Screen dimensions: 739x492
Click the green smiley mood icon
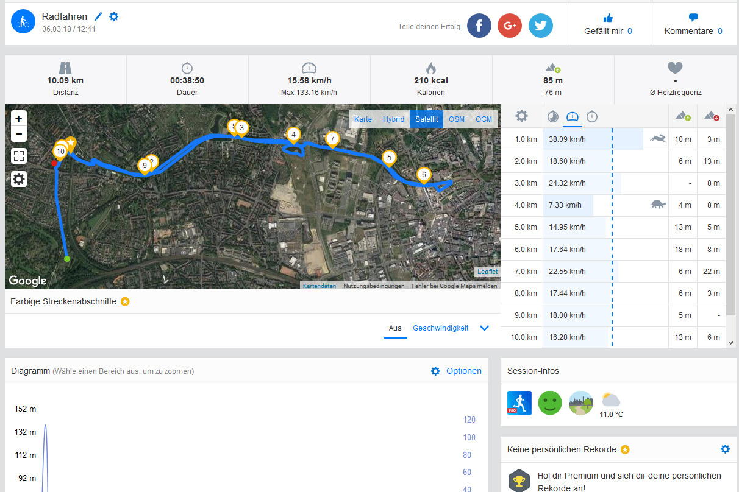(550, 403)
